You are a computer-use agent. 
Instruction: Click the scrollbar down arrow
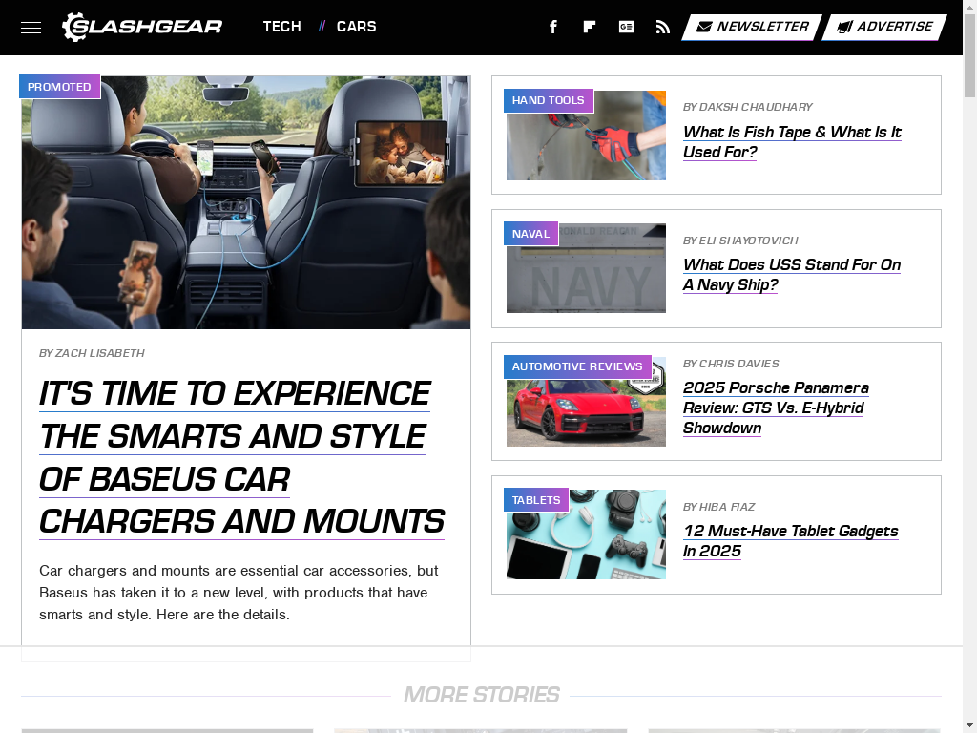(x=969, y=726)
